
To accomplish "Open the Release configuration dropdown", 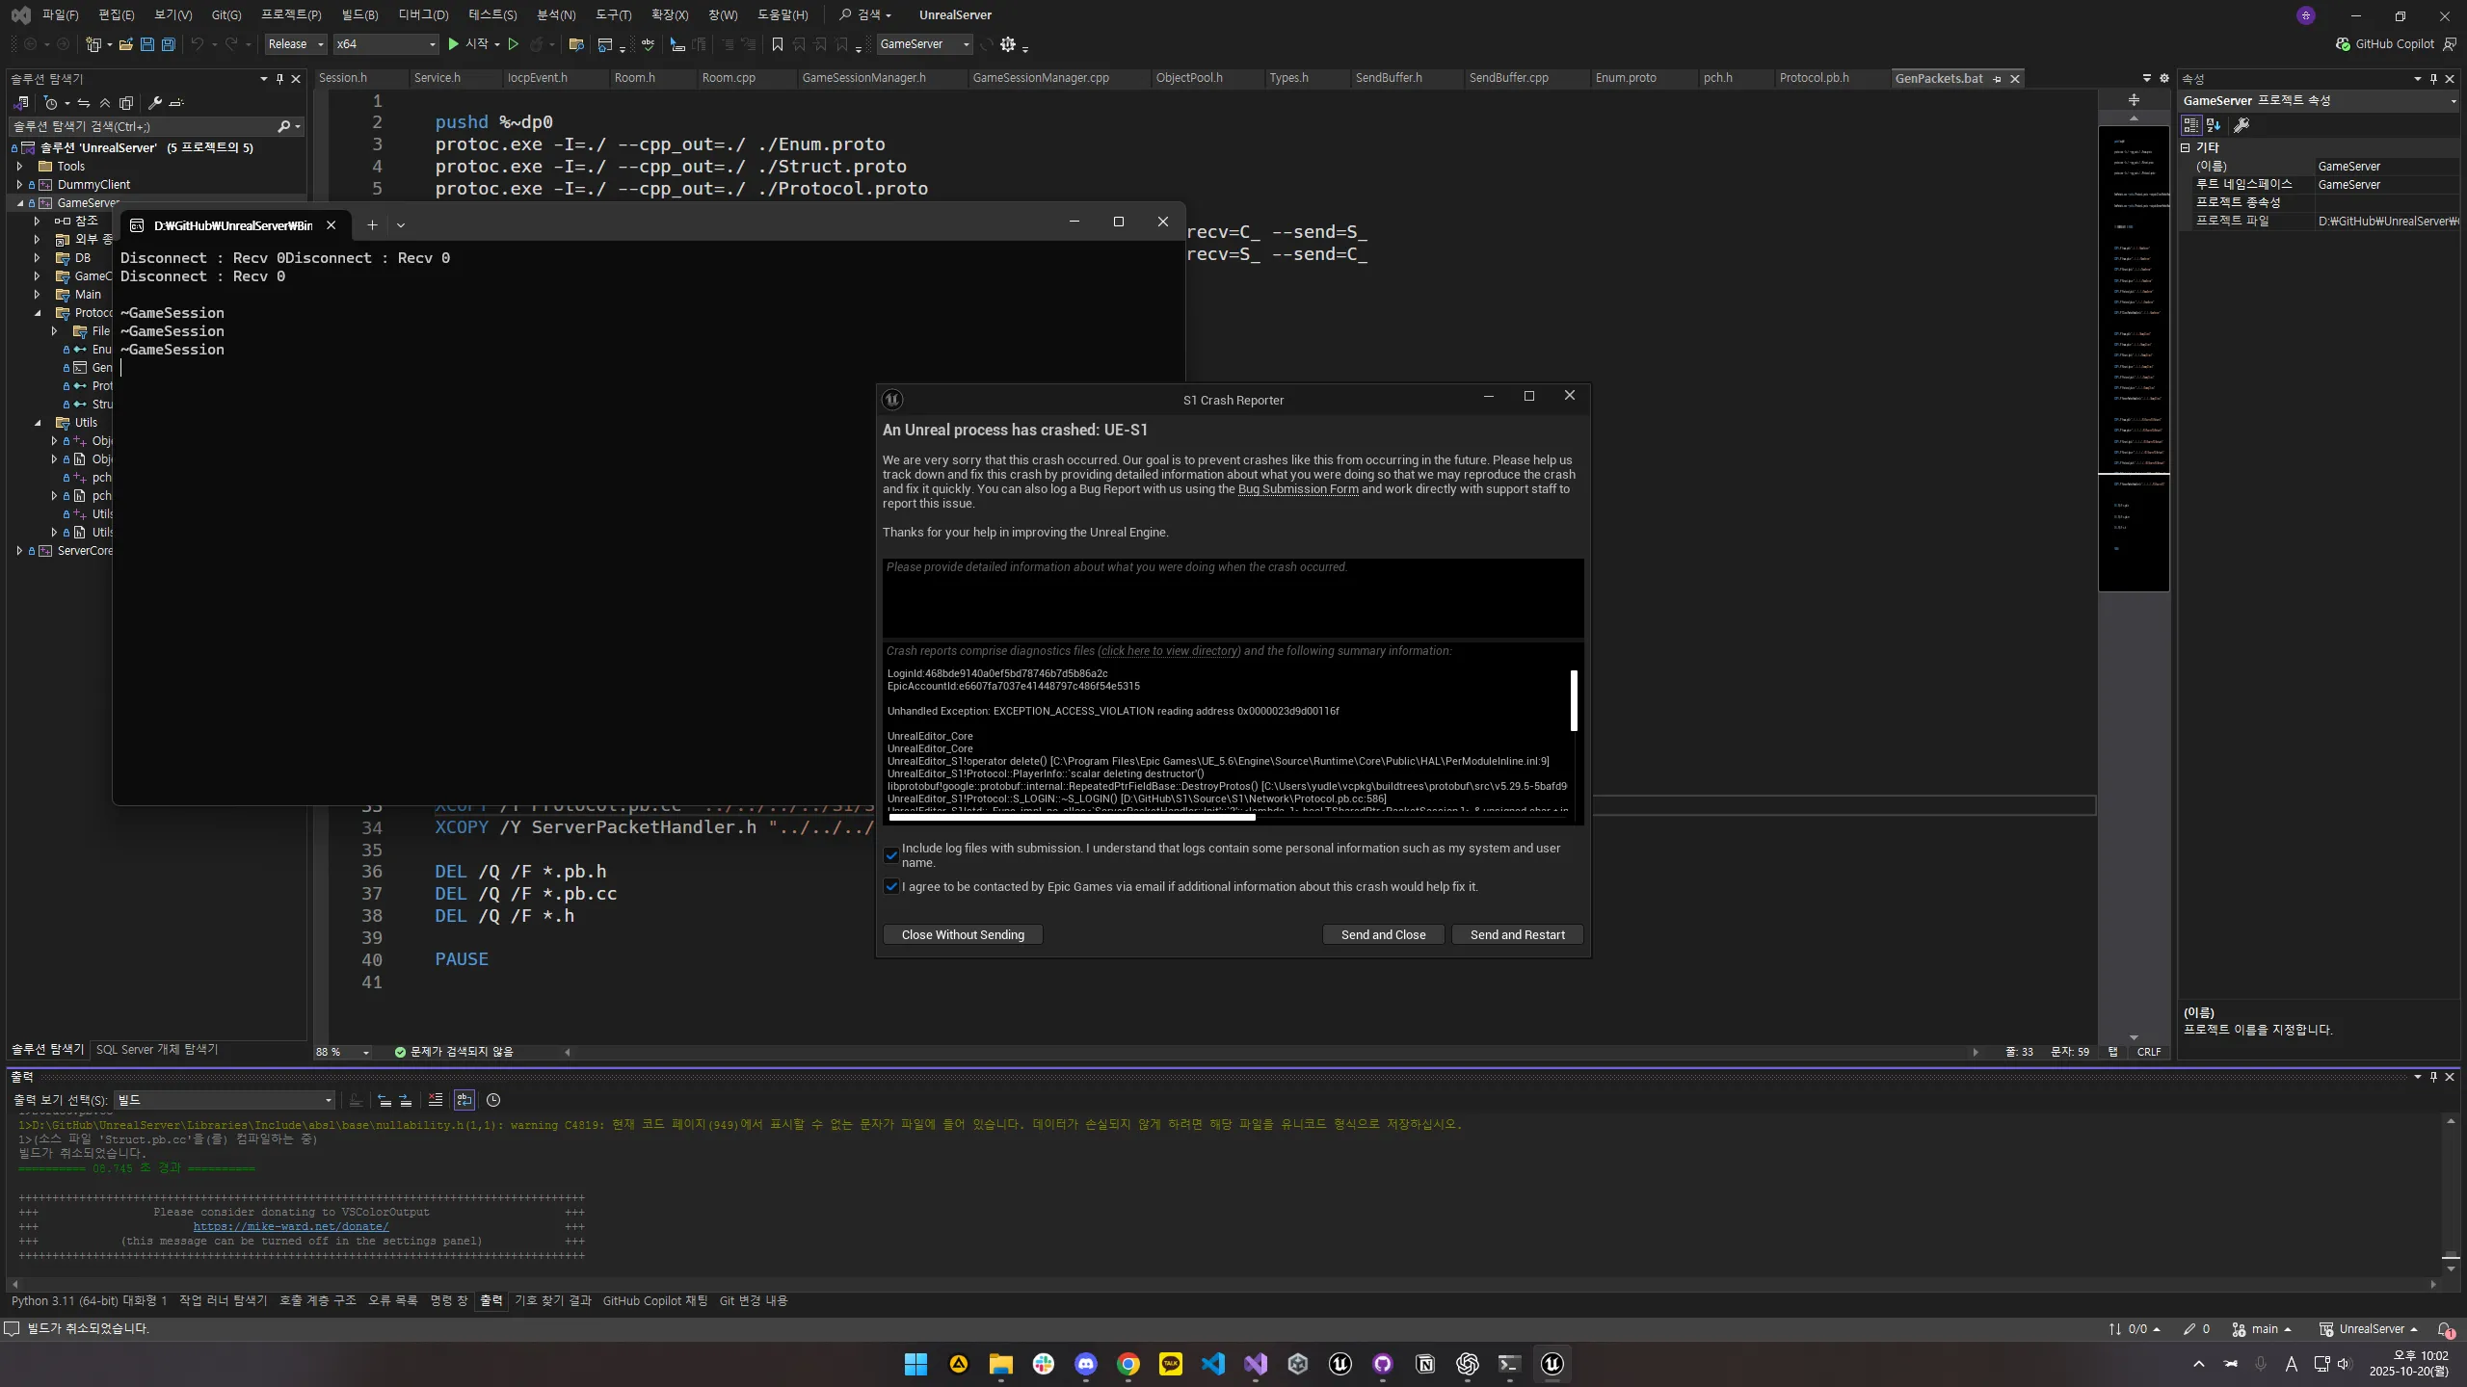I will 295,44.
